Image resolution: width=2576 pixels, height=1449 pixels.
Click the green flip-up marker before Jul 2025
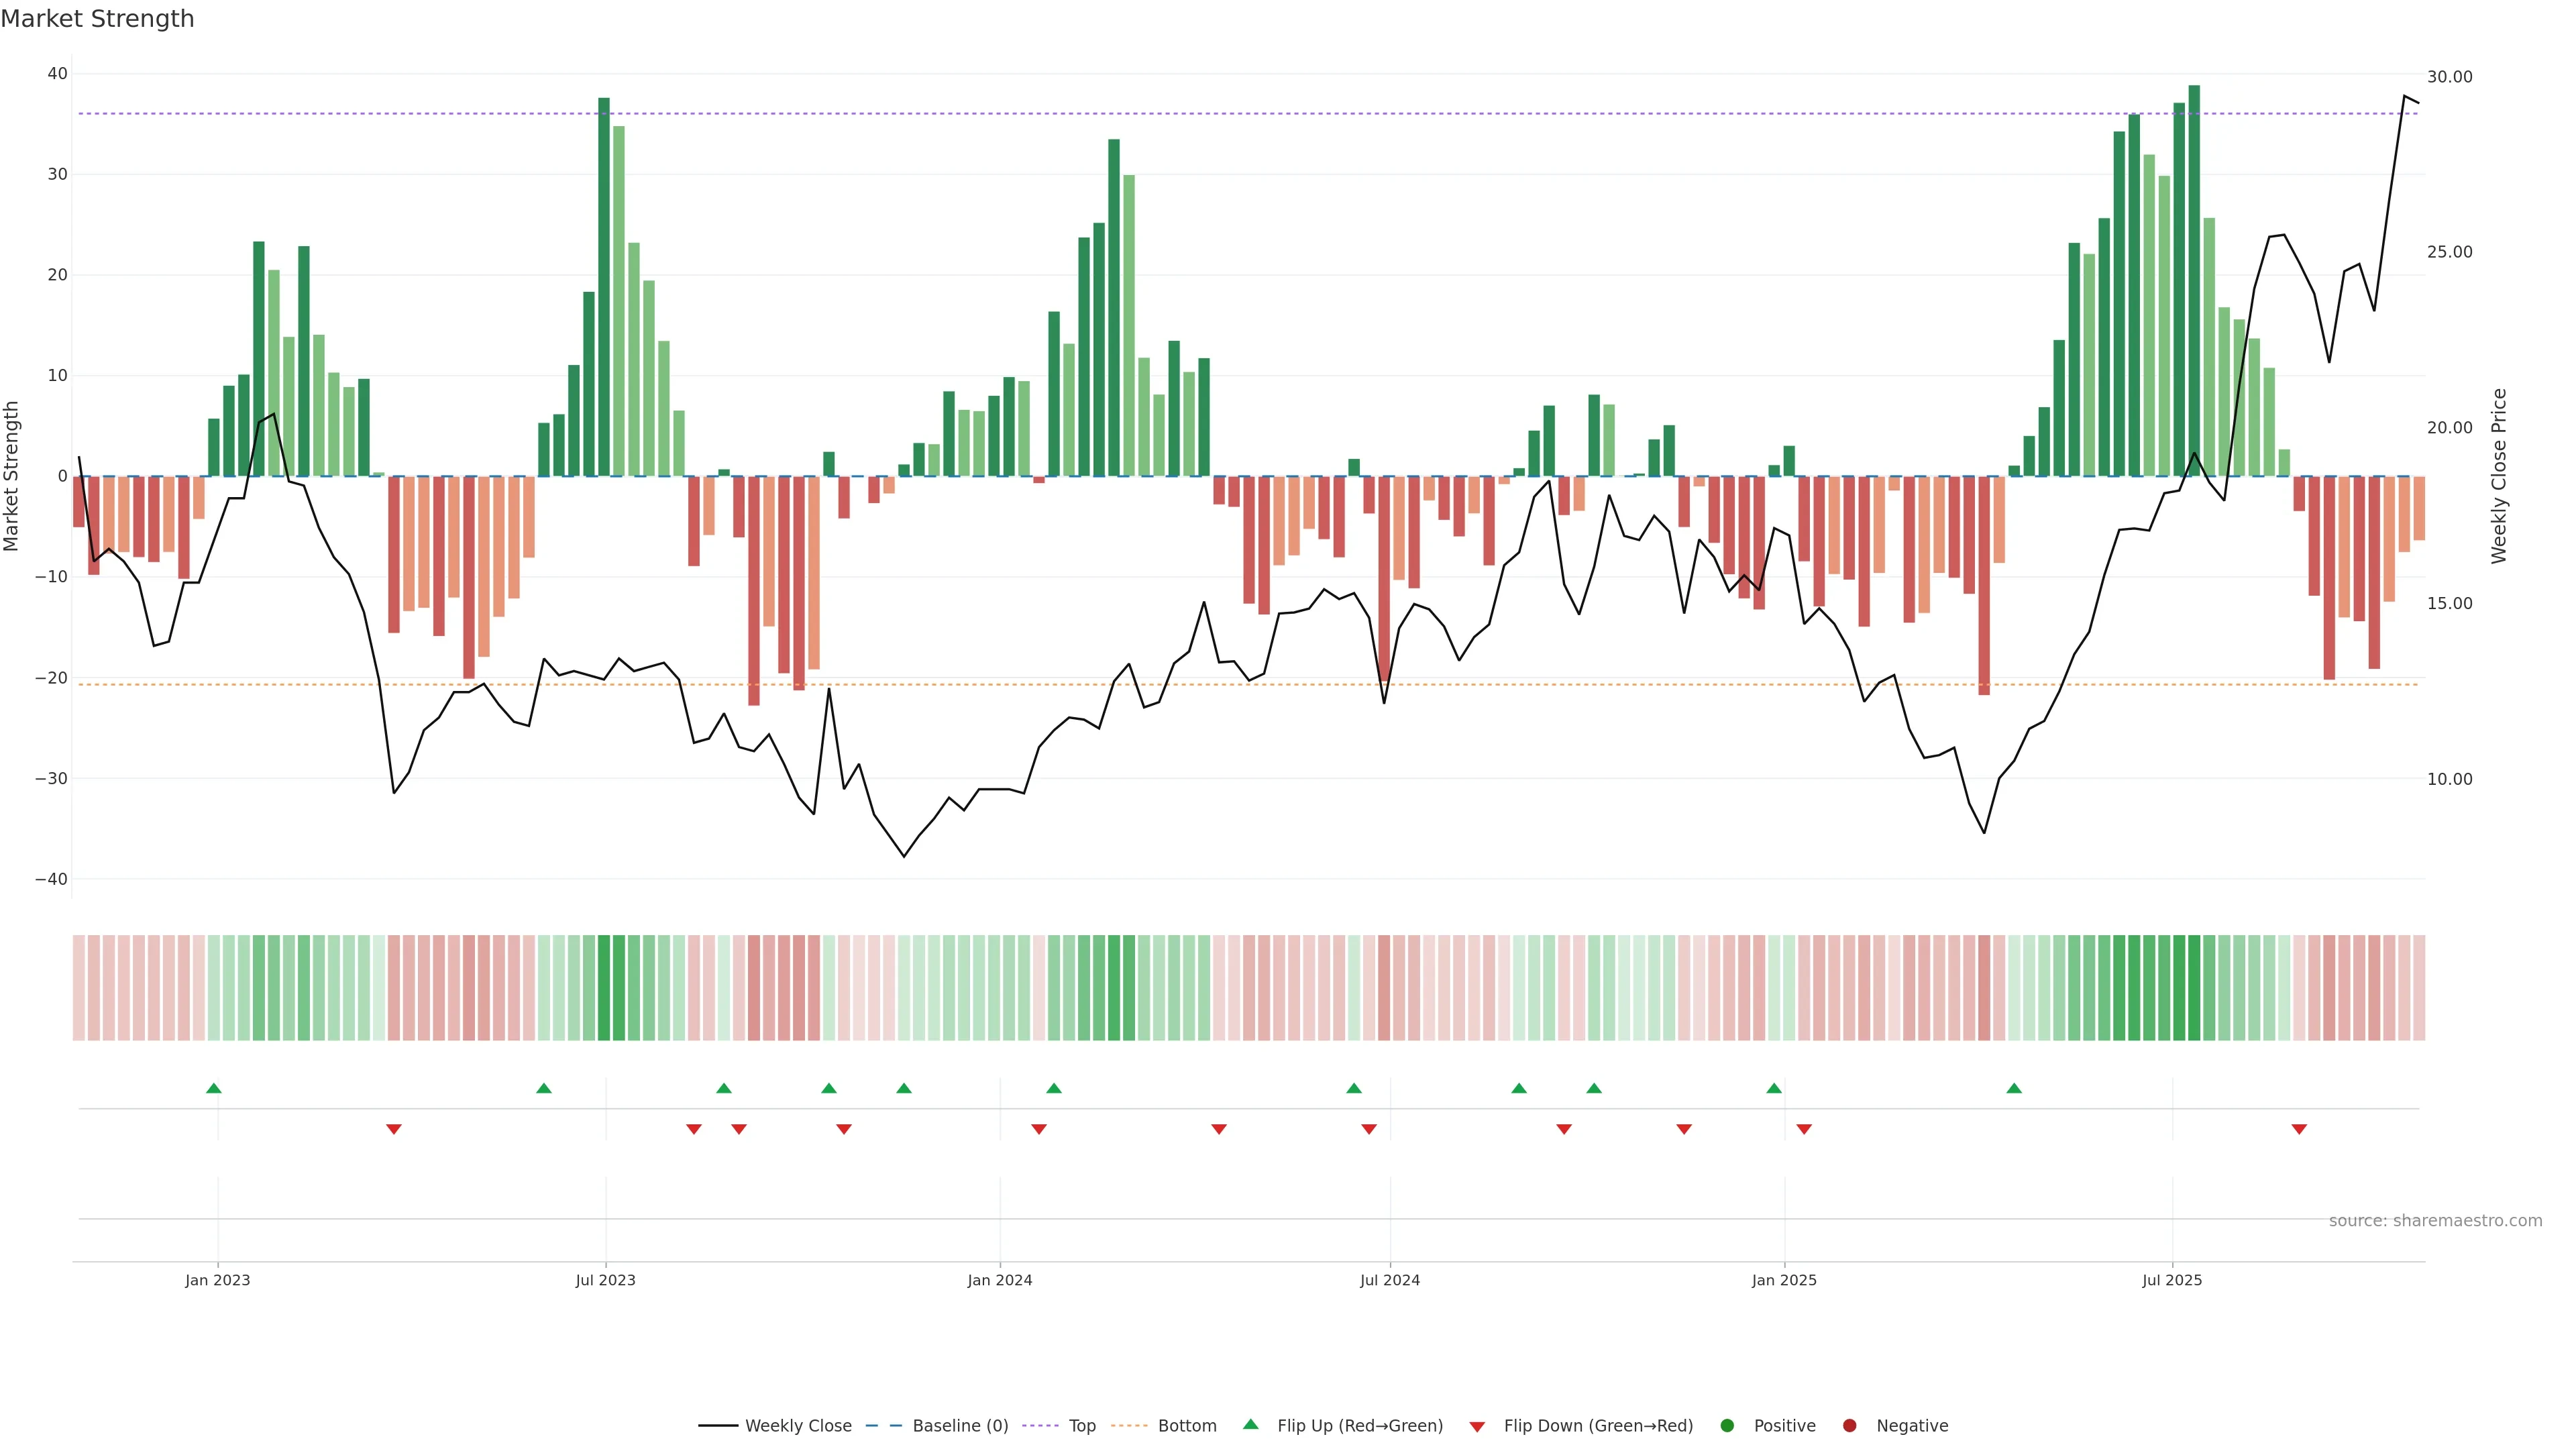click(x=2014, y=1088)
